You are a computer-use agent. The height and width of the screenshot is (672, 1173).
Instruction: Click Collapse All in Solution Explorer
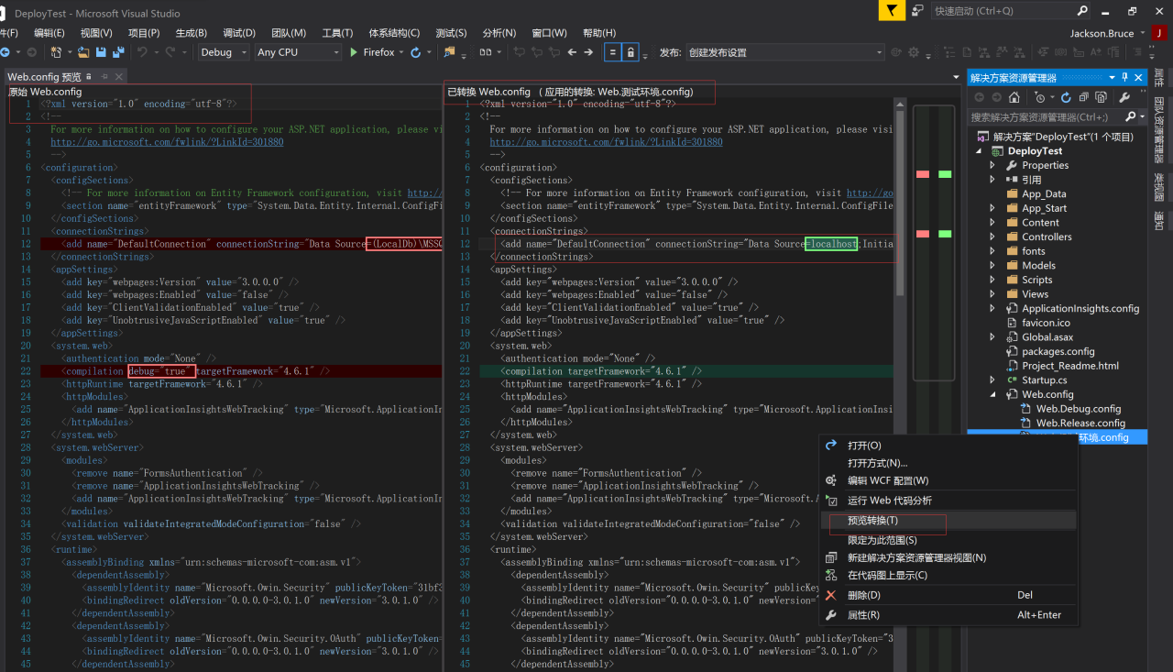pos(1084,97)
